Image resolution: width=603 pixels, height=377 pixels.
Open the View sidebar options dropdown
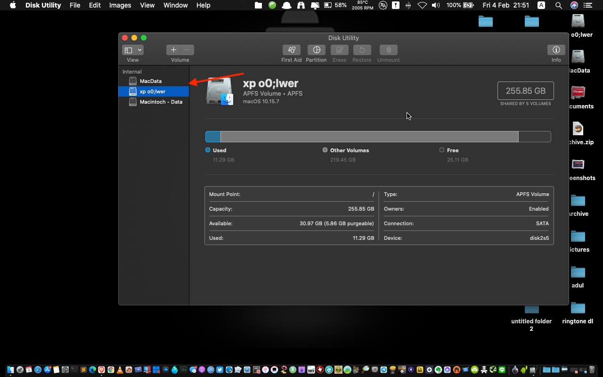point(133,50)
